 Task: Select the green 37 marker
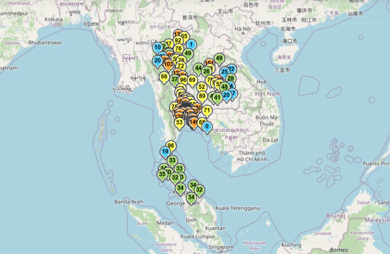point(174,79)
